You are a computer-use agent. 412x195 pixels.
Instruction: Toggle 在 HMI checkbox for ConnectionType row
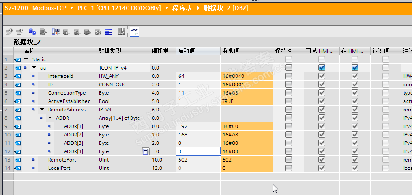(x=355, y=93)
